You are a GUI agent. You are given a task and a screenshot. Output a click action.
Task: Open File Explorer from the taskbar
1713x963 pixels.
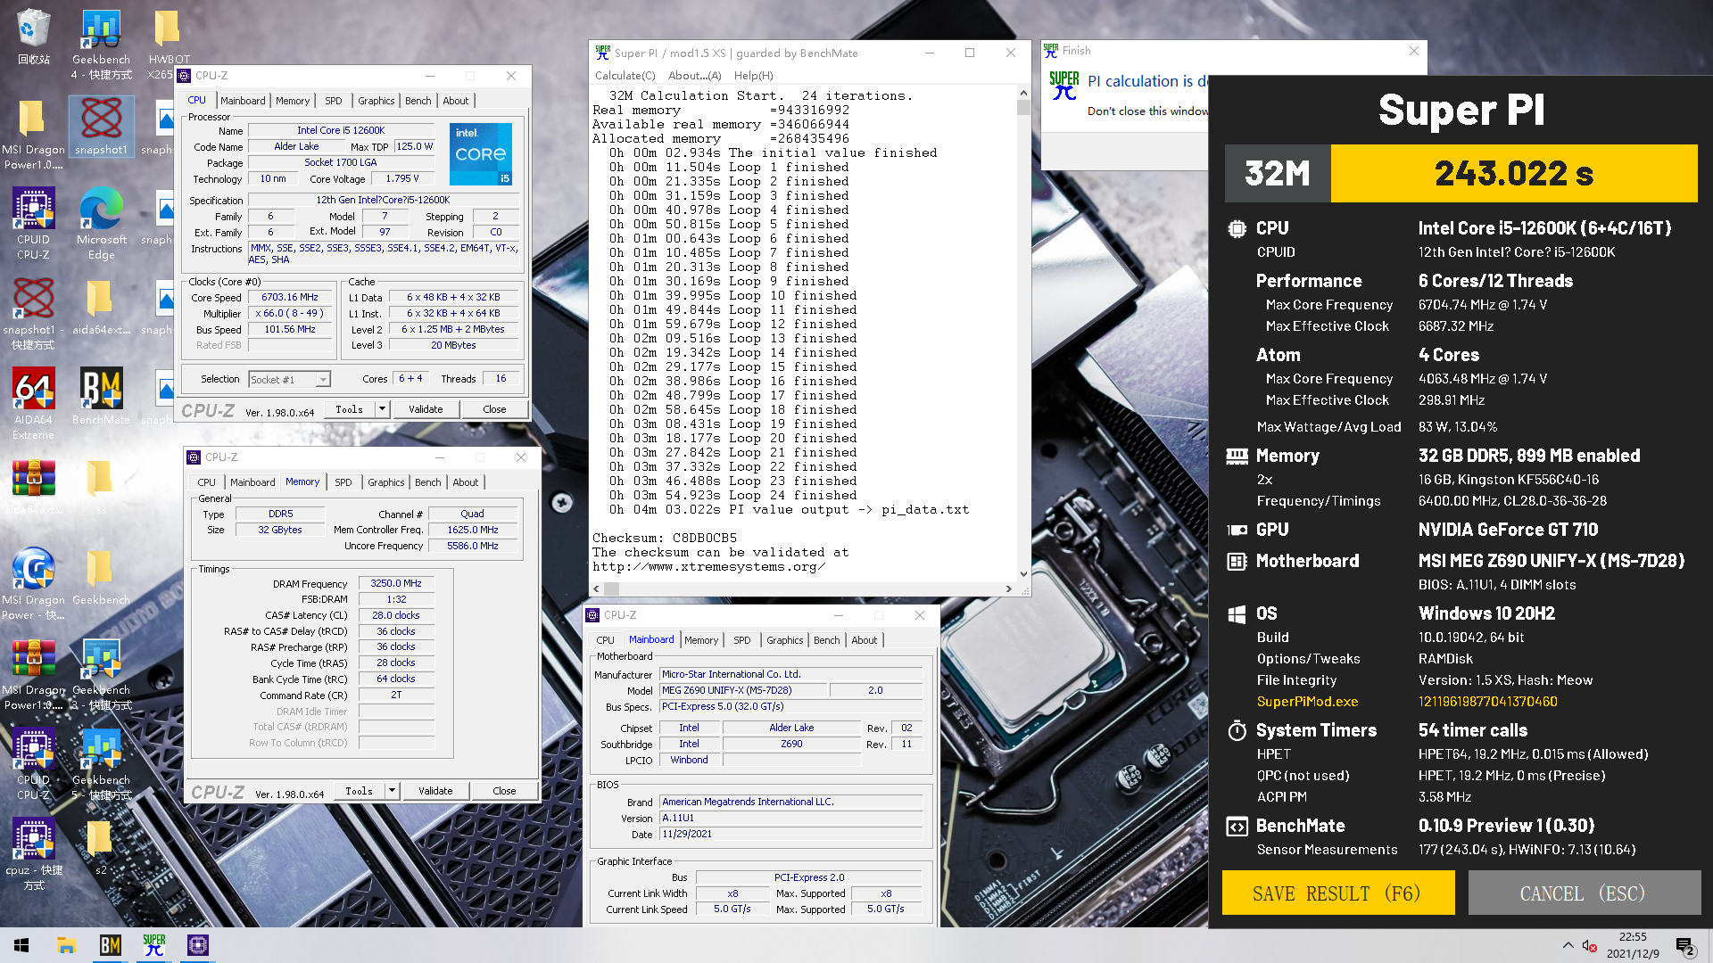(x=65, y=945)
